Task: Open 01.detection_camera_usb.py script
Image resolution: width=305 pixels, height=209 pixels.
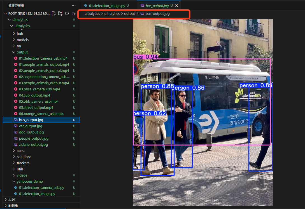Action: coord(41,188)
